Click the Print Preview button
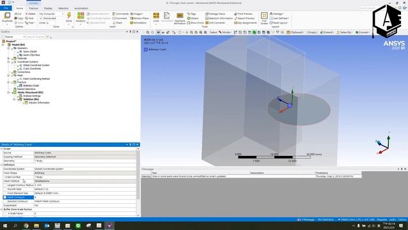Viewport: 408px width, 230px height. 244,14
